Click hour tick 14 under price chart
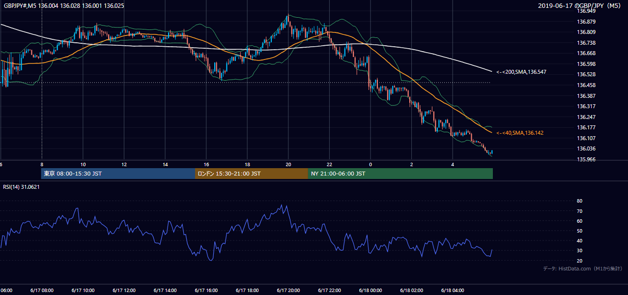The image size is (628, 295). pyautogui.click(x=165, y=165)
